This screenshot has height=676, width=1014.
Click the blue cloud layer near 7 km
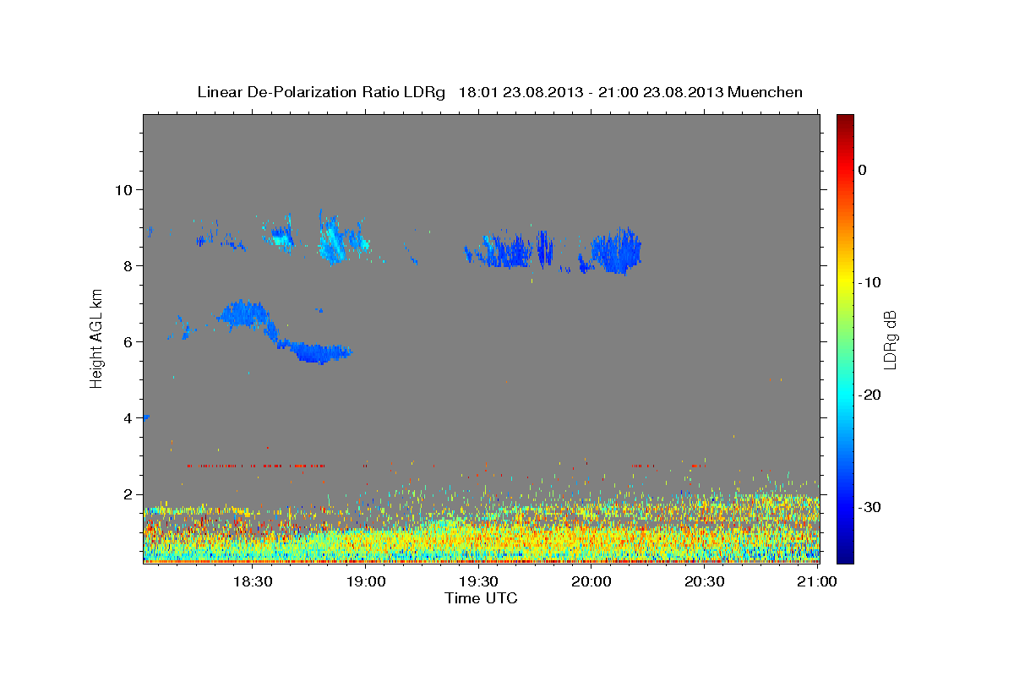(245, 314)
